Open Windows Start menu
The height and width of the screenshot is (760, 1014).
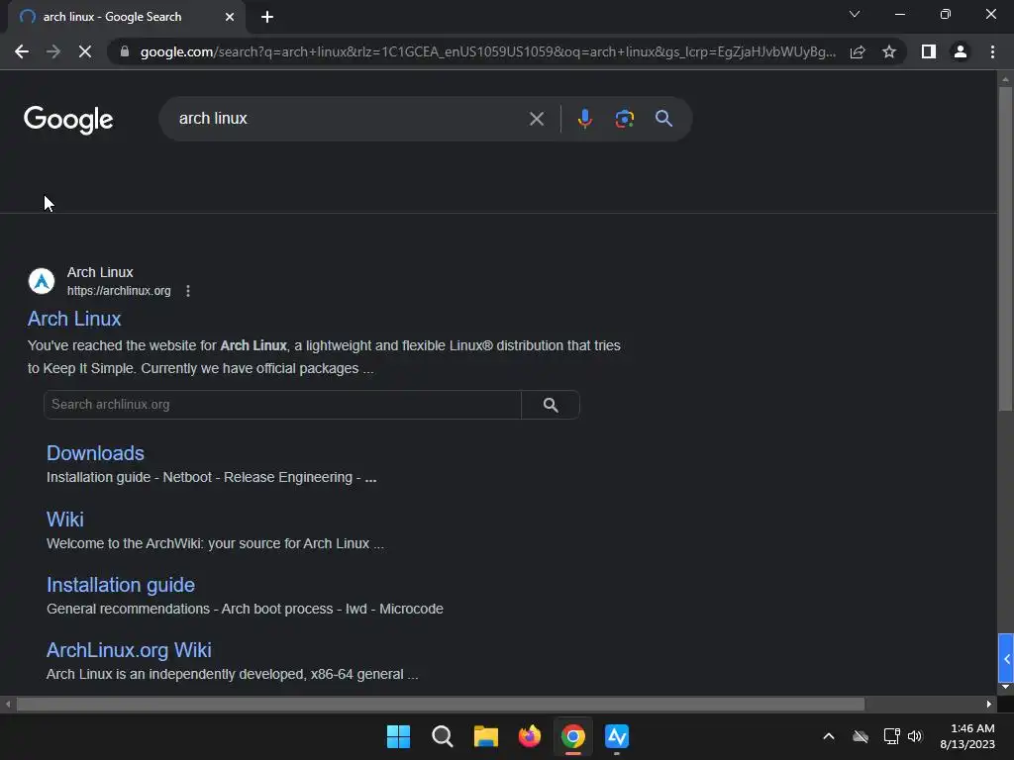[x=398, y=736]
